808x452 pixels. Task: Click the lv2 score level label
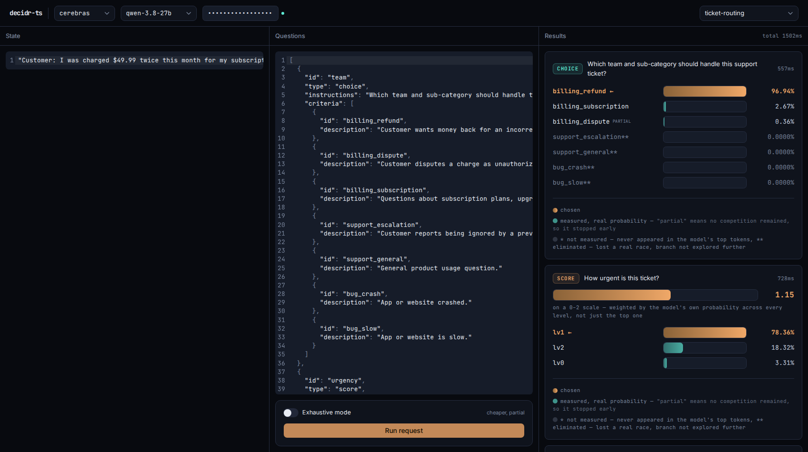[x=558, y=348]
